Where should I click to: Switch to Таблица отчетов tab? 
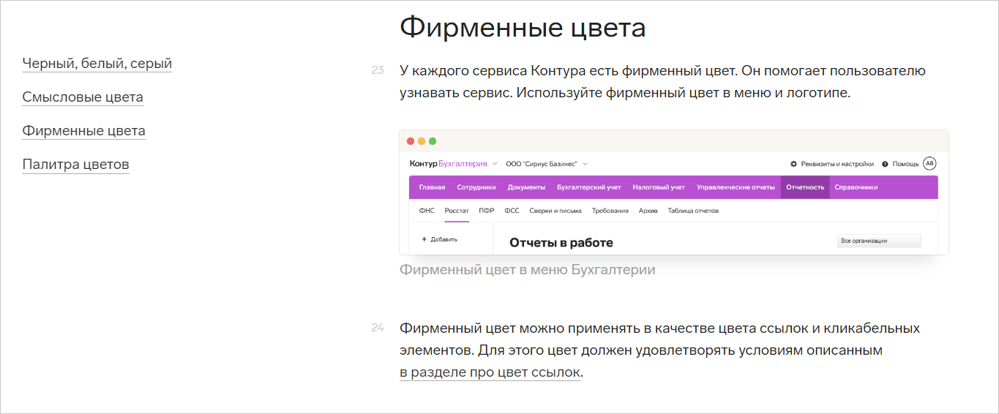click(693, 211)
